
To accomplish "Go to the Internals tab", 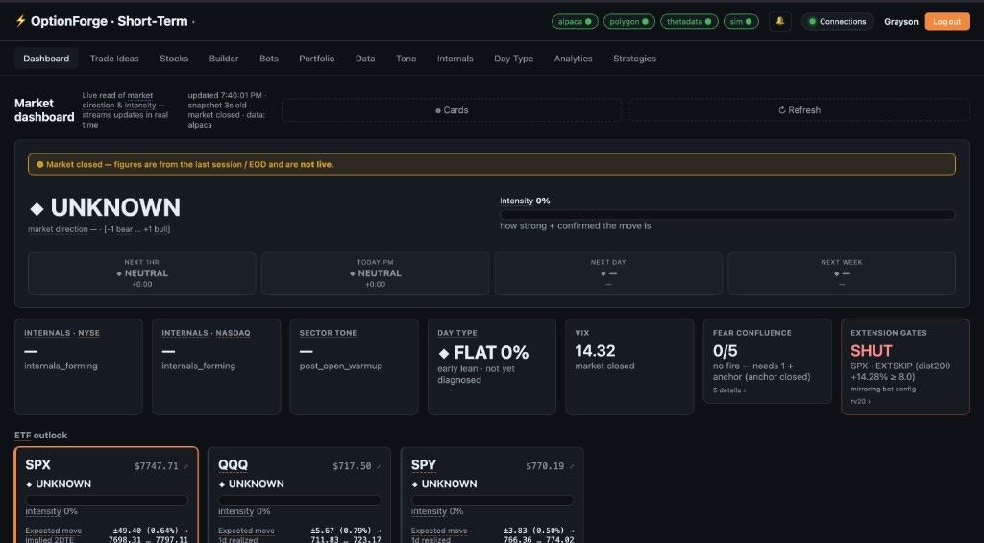I will point(455,59).
